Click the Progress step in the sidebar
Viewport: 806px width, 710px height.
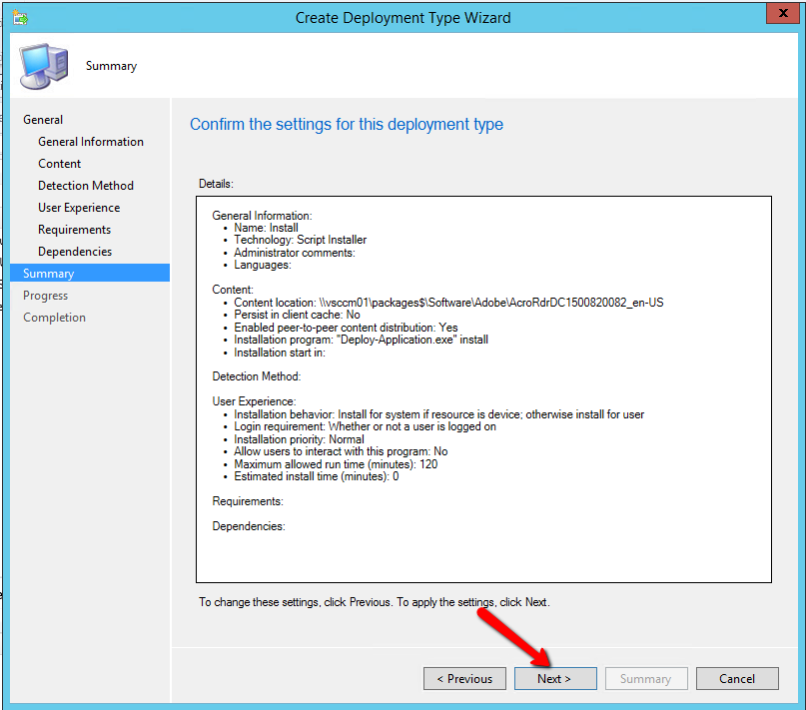coord(46,296)
